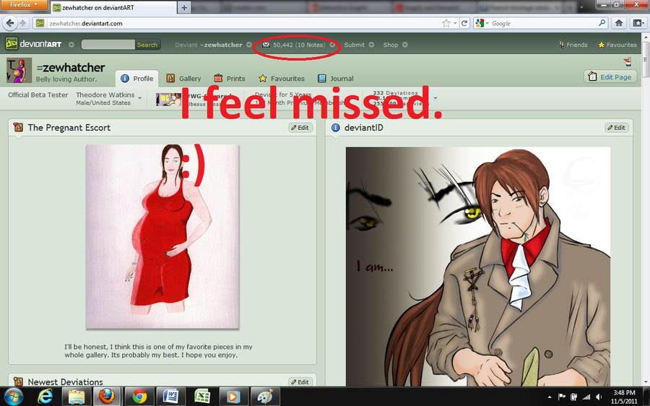Open the 50,442 (10 Notes) messages link
650x406 pixels.
click(x=299, y=45)
